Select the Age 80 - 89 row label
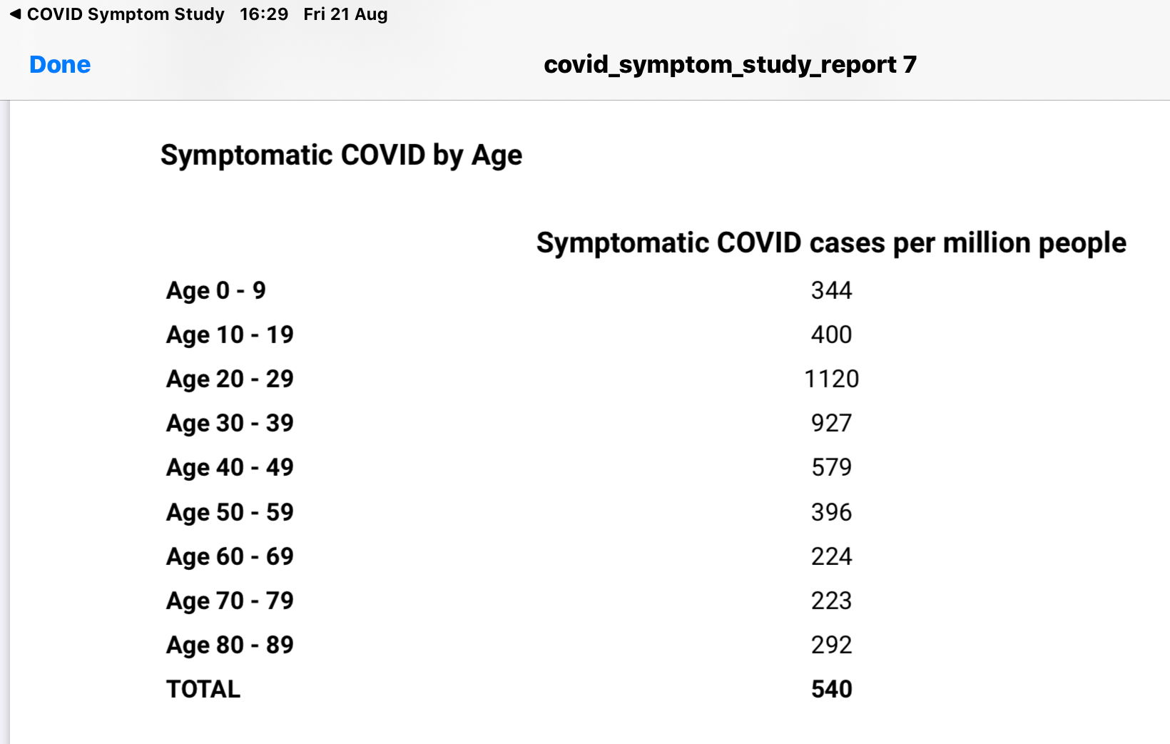 coord(230,646)
